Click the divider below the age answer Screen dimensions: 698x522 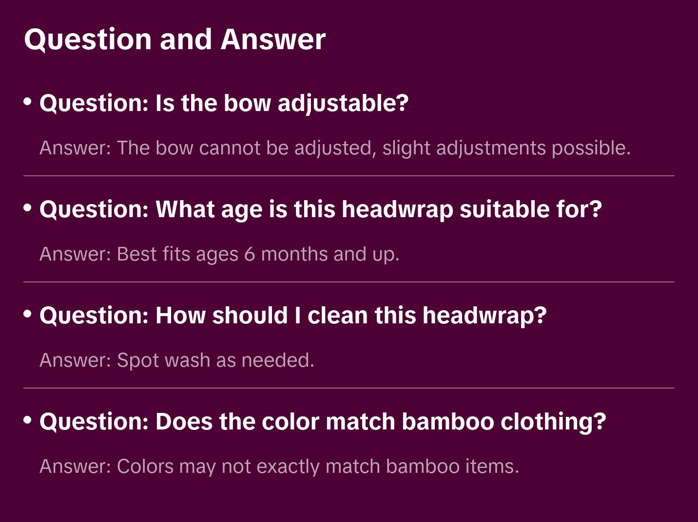point(349,282)
